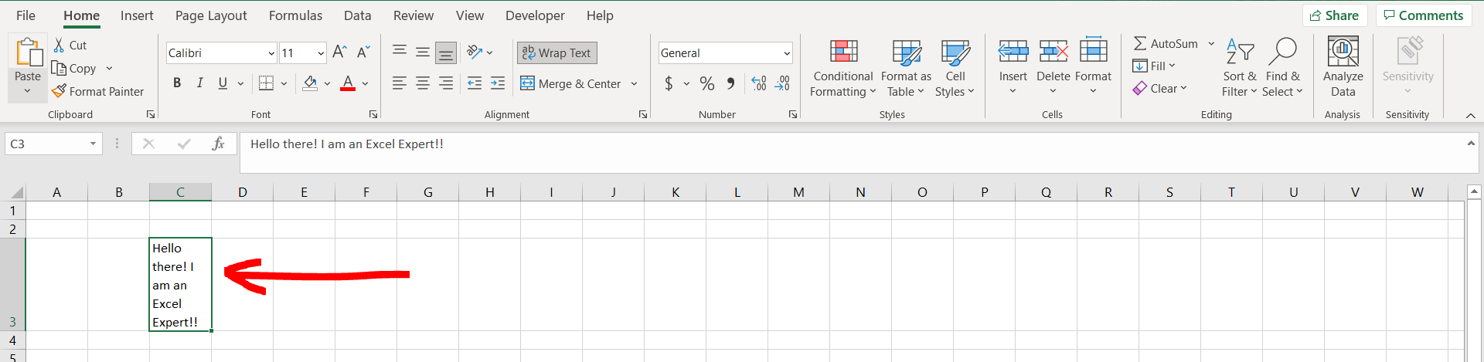Toggle Wrap Text for the cell
The height and width of the screenshot is (362, 1484).
click(x=556, y=52)
